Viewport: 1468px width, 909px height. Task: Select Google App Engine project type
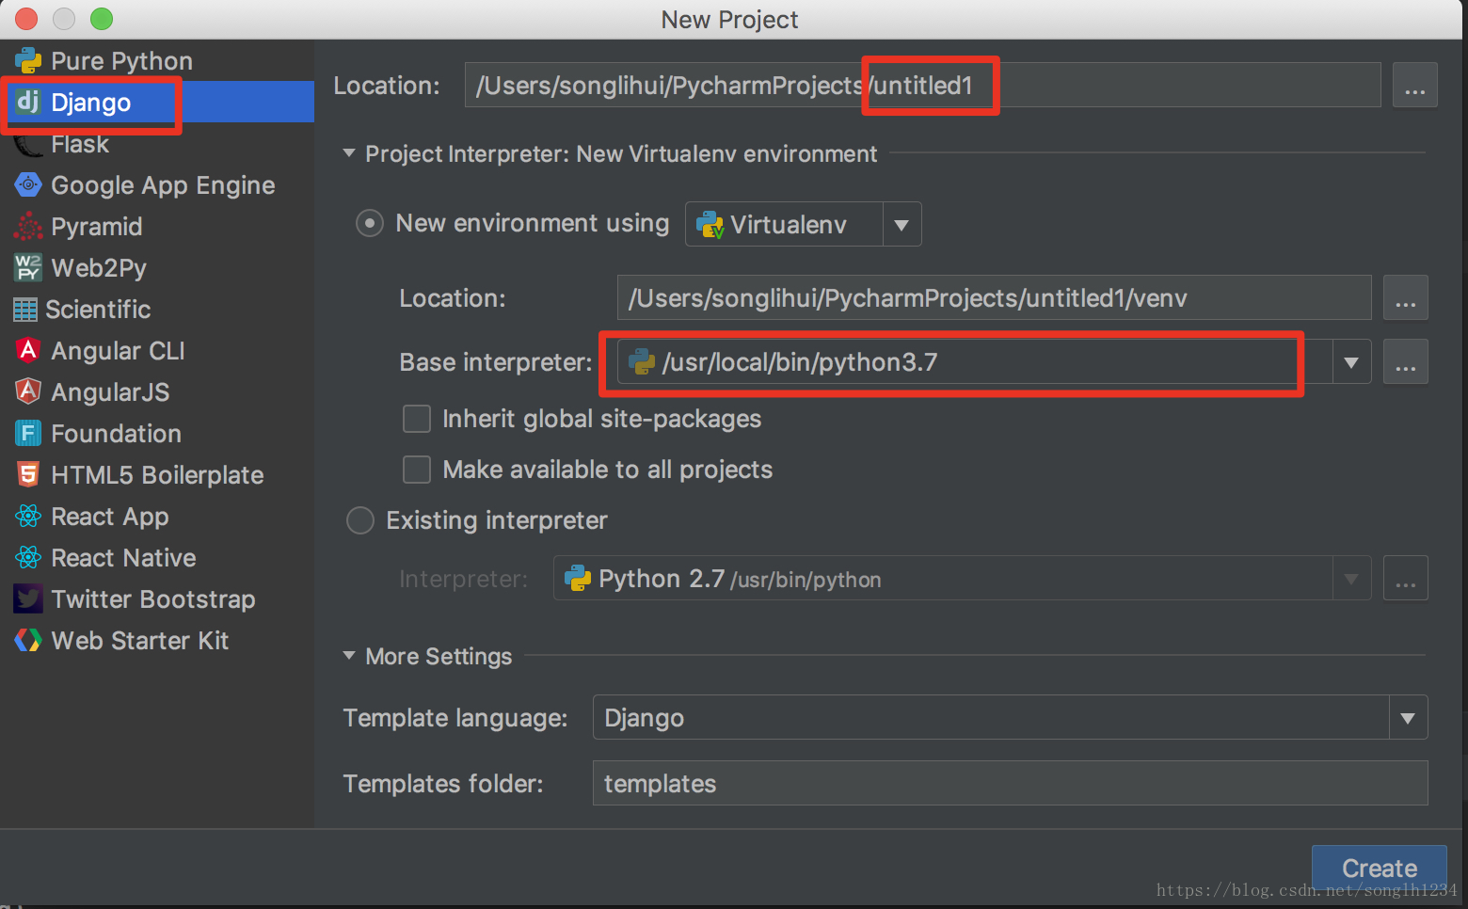pos(157,185)
